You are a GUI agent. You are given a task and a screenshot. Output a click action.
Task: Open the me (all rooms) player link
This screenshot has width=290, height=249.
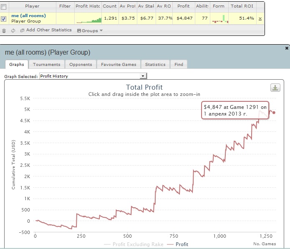(x=28, y=15)
